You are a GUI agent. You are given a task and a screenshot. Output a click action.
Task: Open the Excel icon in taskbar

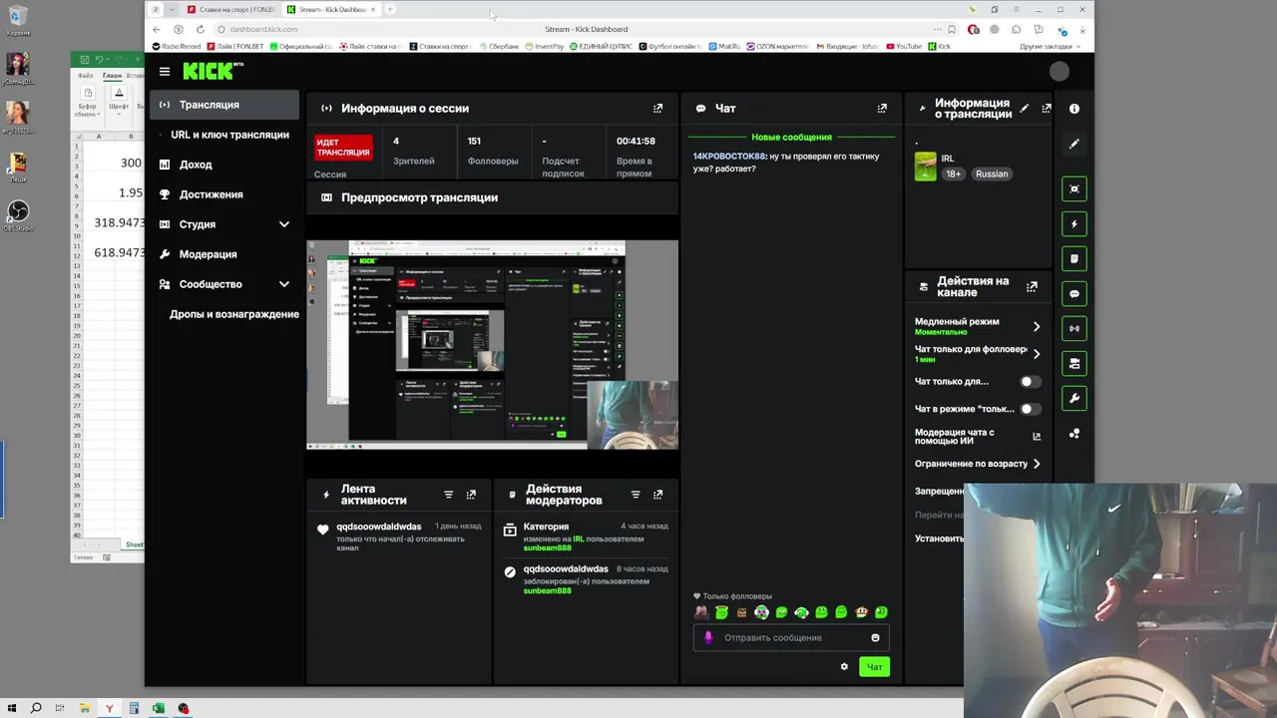(x=158, y=708)
